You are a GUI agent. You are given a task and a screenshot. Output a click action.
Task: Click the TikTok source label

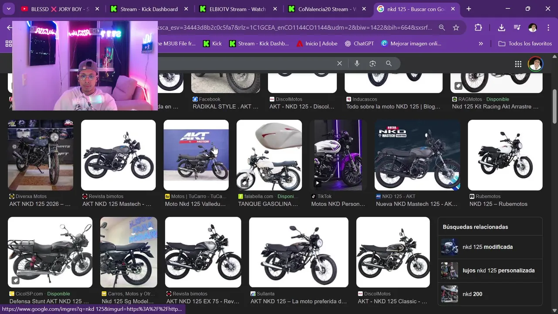[321, 197]
